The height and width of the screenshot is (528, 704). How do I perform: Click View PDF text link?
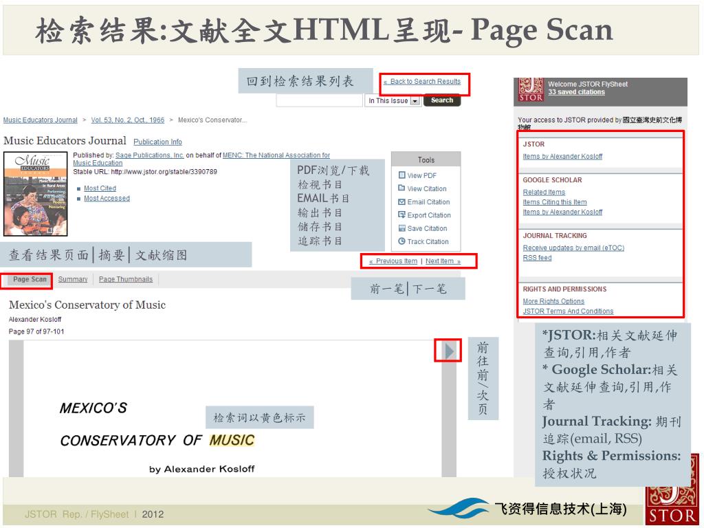pyautogui.click(x=421, y=175)
